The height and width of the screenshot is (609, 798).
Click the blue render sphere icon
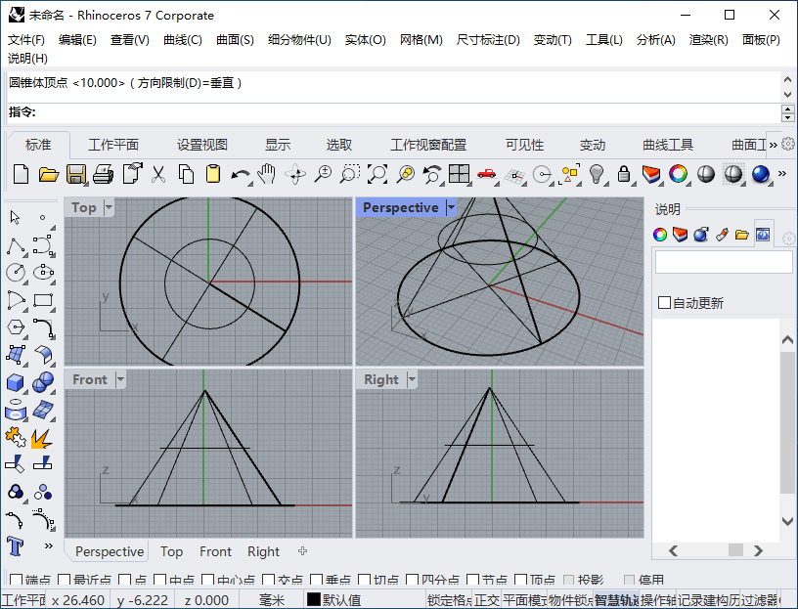pyautogui.click(x=760, y=174)
